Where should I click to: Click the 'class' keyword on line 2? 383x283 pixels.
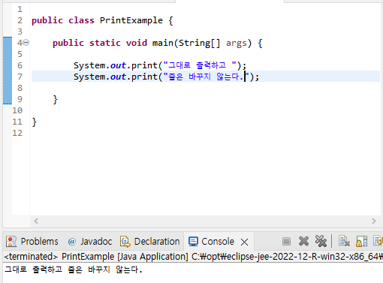coord(81,20)
